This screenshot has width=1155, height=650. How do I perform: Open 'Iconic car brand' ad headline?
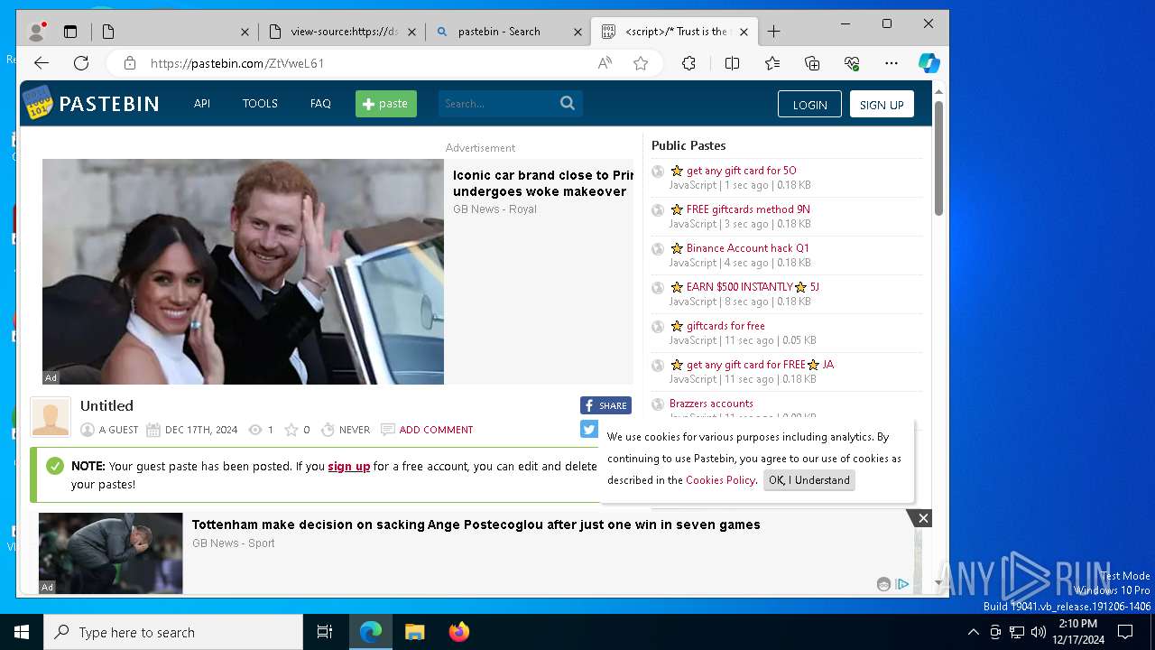coord(543,183)
